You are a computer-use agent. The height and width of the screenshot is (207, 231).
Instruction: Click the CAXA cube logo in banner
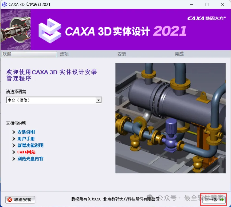click(x=50, y=31)
